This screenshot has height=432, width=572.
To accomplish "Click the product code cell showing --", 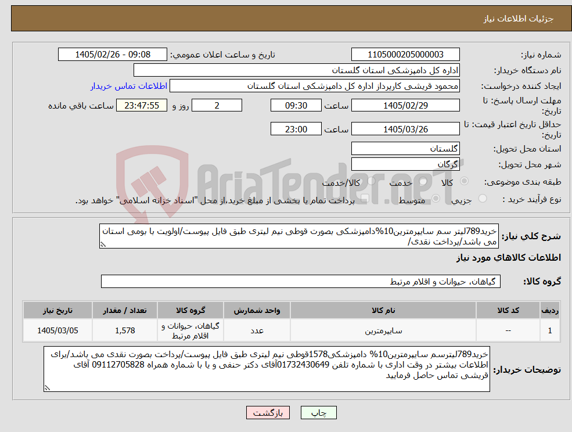I will click(x=508, y=330).
